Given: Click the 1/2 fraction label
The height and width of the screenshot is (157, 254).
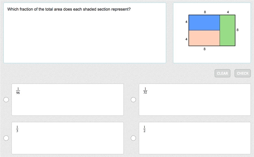Looking at the screenshot, I should click(x=144, y=129).
